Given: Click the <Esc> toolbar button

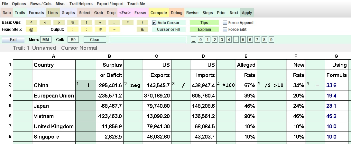Looking at the screenshot, I should point(125,13).
